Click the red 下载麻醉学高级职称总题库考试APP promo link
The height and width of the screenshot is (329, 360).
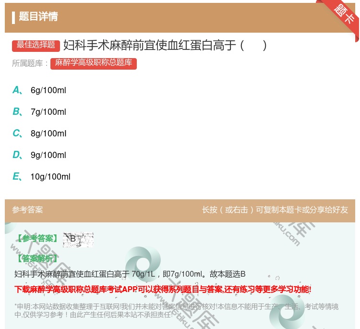pyautogui.click(x=163, y=289)
